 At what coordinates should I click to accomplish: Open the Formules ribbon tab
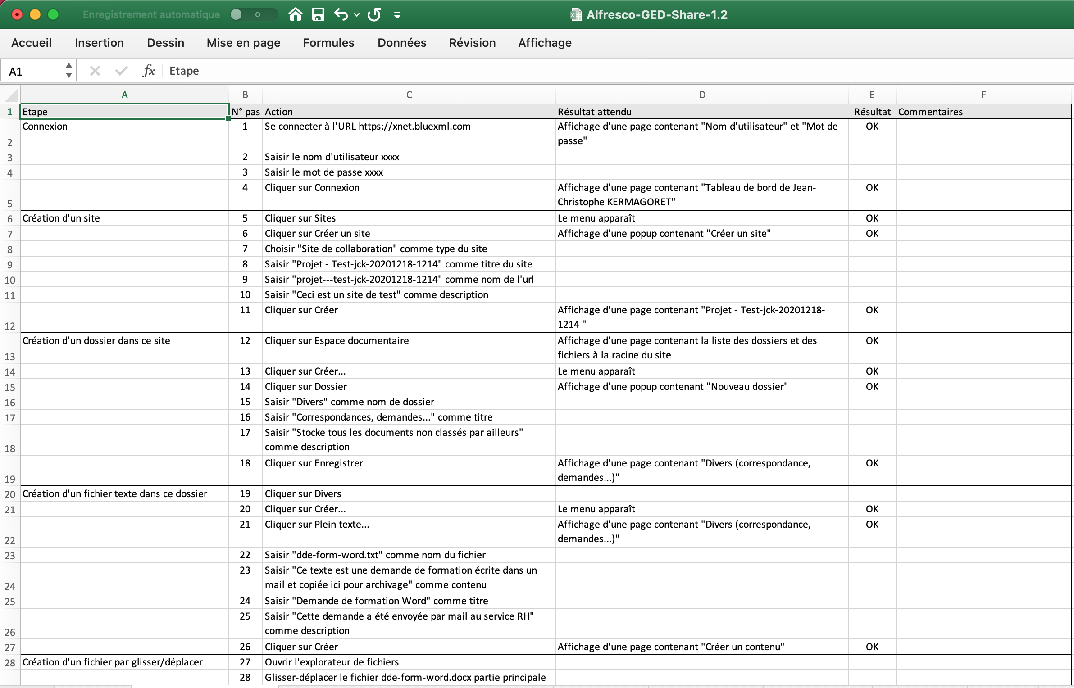pyautogui.click(x=328, y=43)
